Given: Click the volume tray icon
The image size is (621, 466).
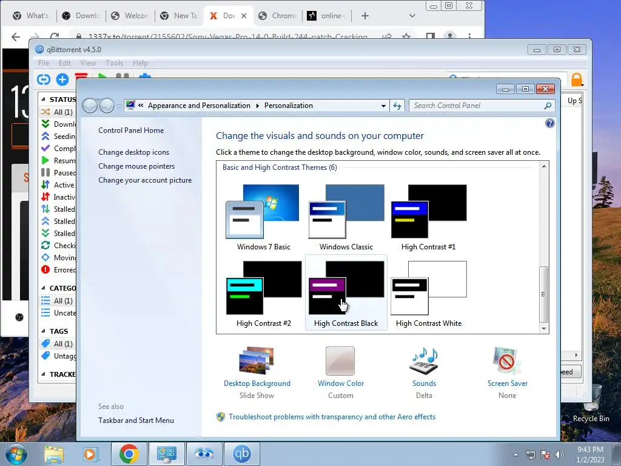Looking at the screenshot, I should click(x=560, y=454).
